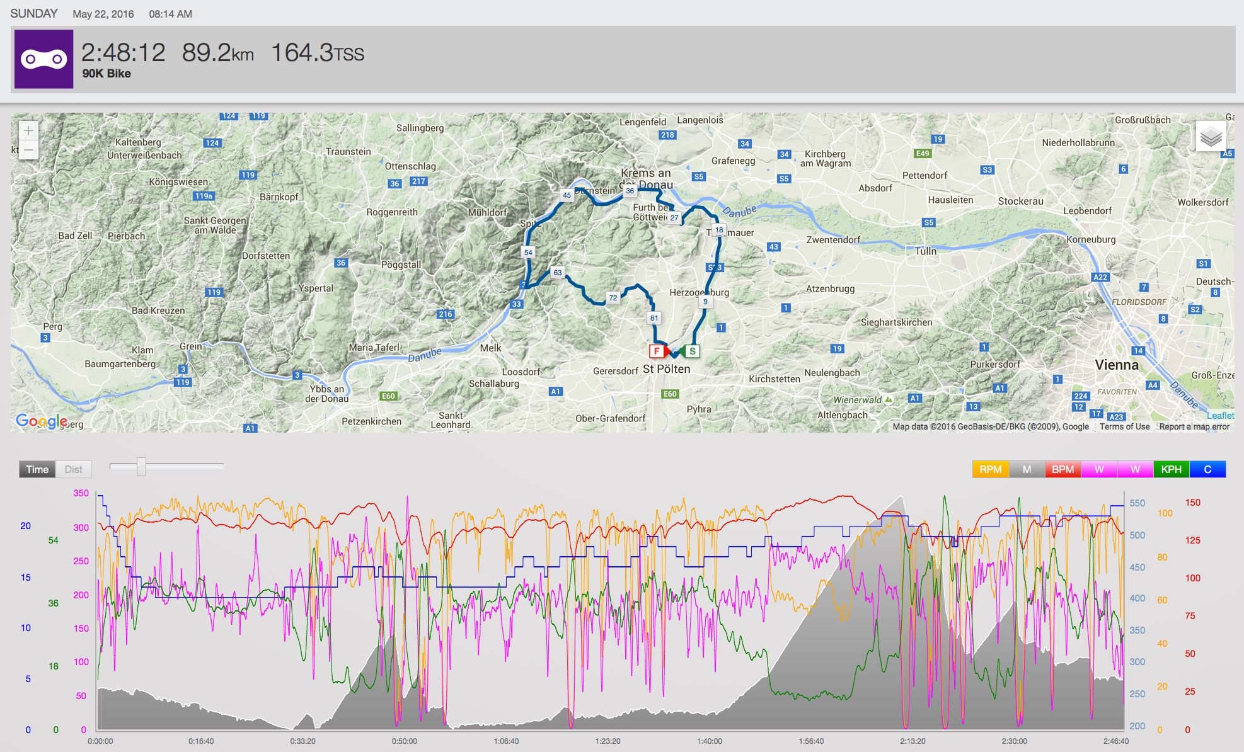Image resolution: width=1244 pixels, height=752 pixels.
Task: Toggle the blue C temperature series
Action: click(x=1207, y=469)
